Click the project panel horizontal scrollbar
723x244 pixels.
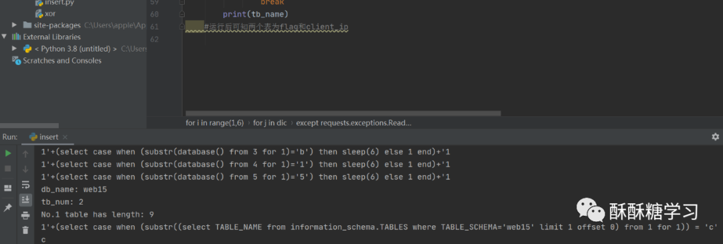click(x=29, y=125)
